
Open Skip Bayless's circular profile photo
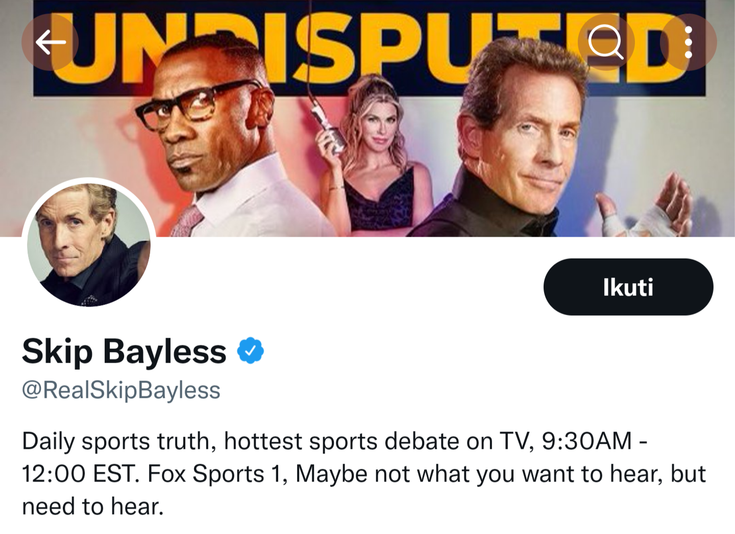(89, 243)
